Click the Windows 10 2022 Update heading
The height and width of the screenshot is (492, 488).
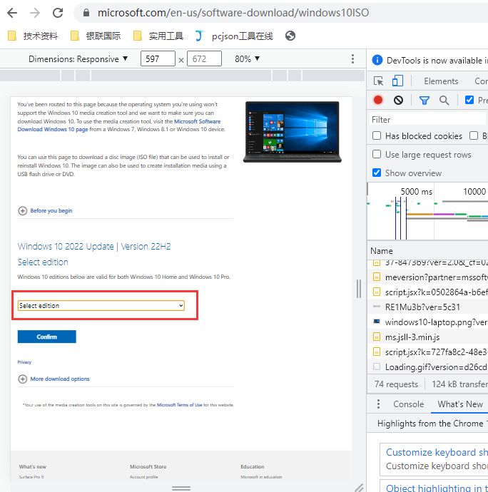click(94, 246)
